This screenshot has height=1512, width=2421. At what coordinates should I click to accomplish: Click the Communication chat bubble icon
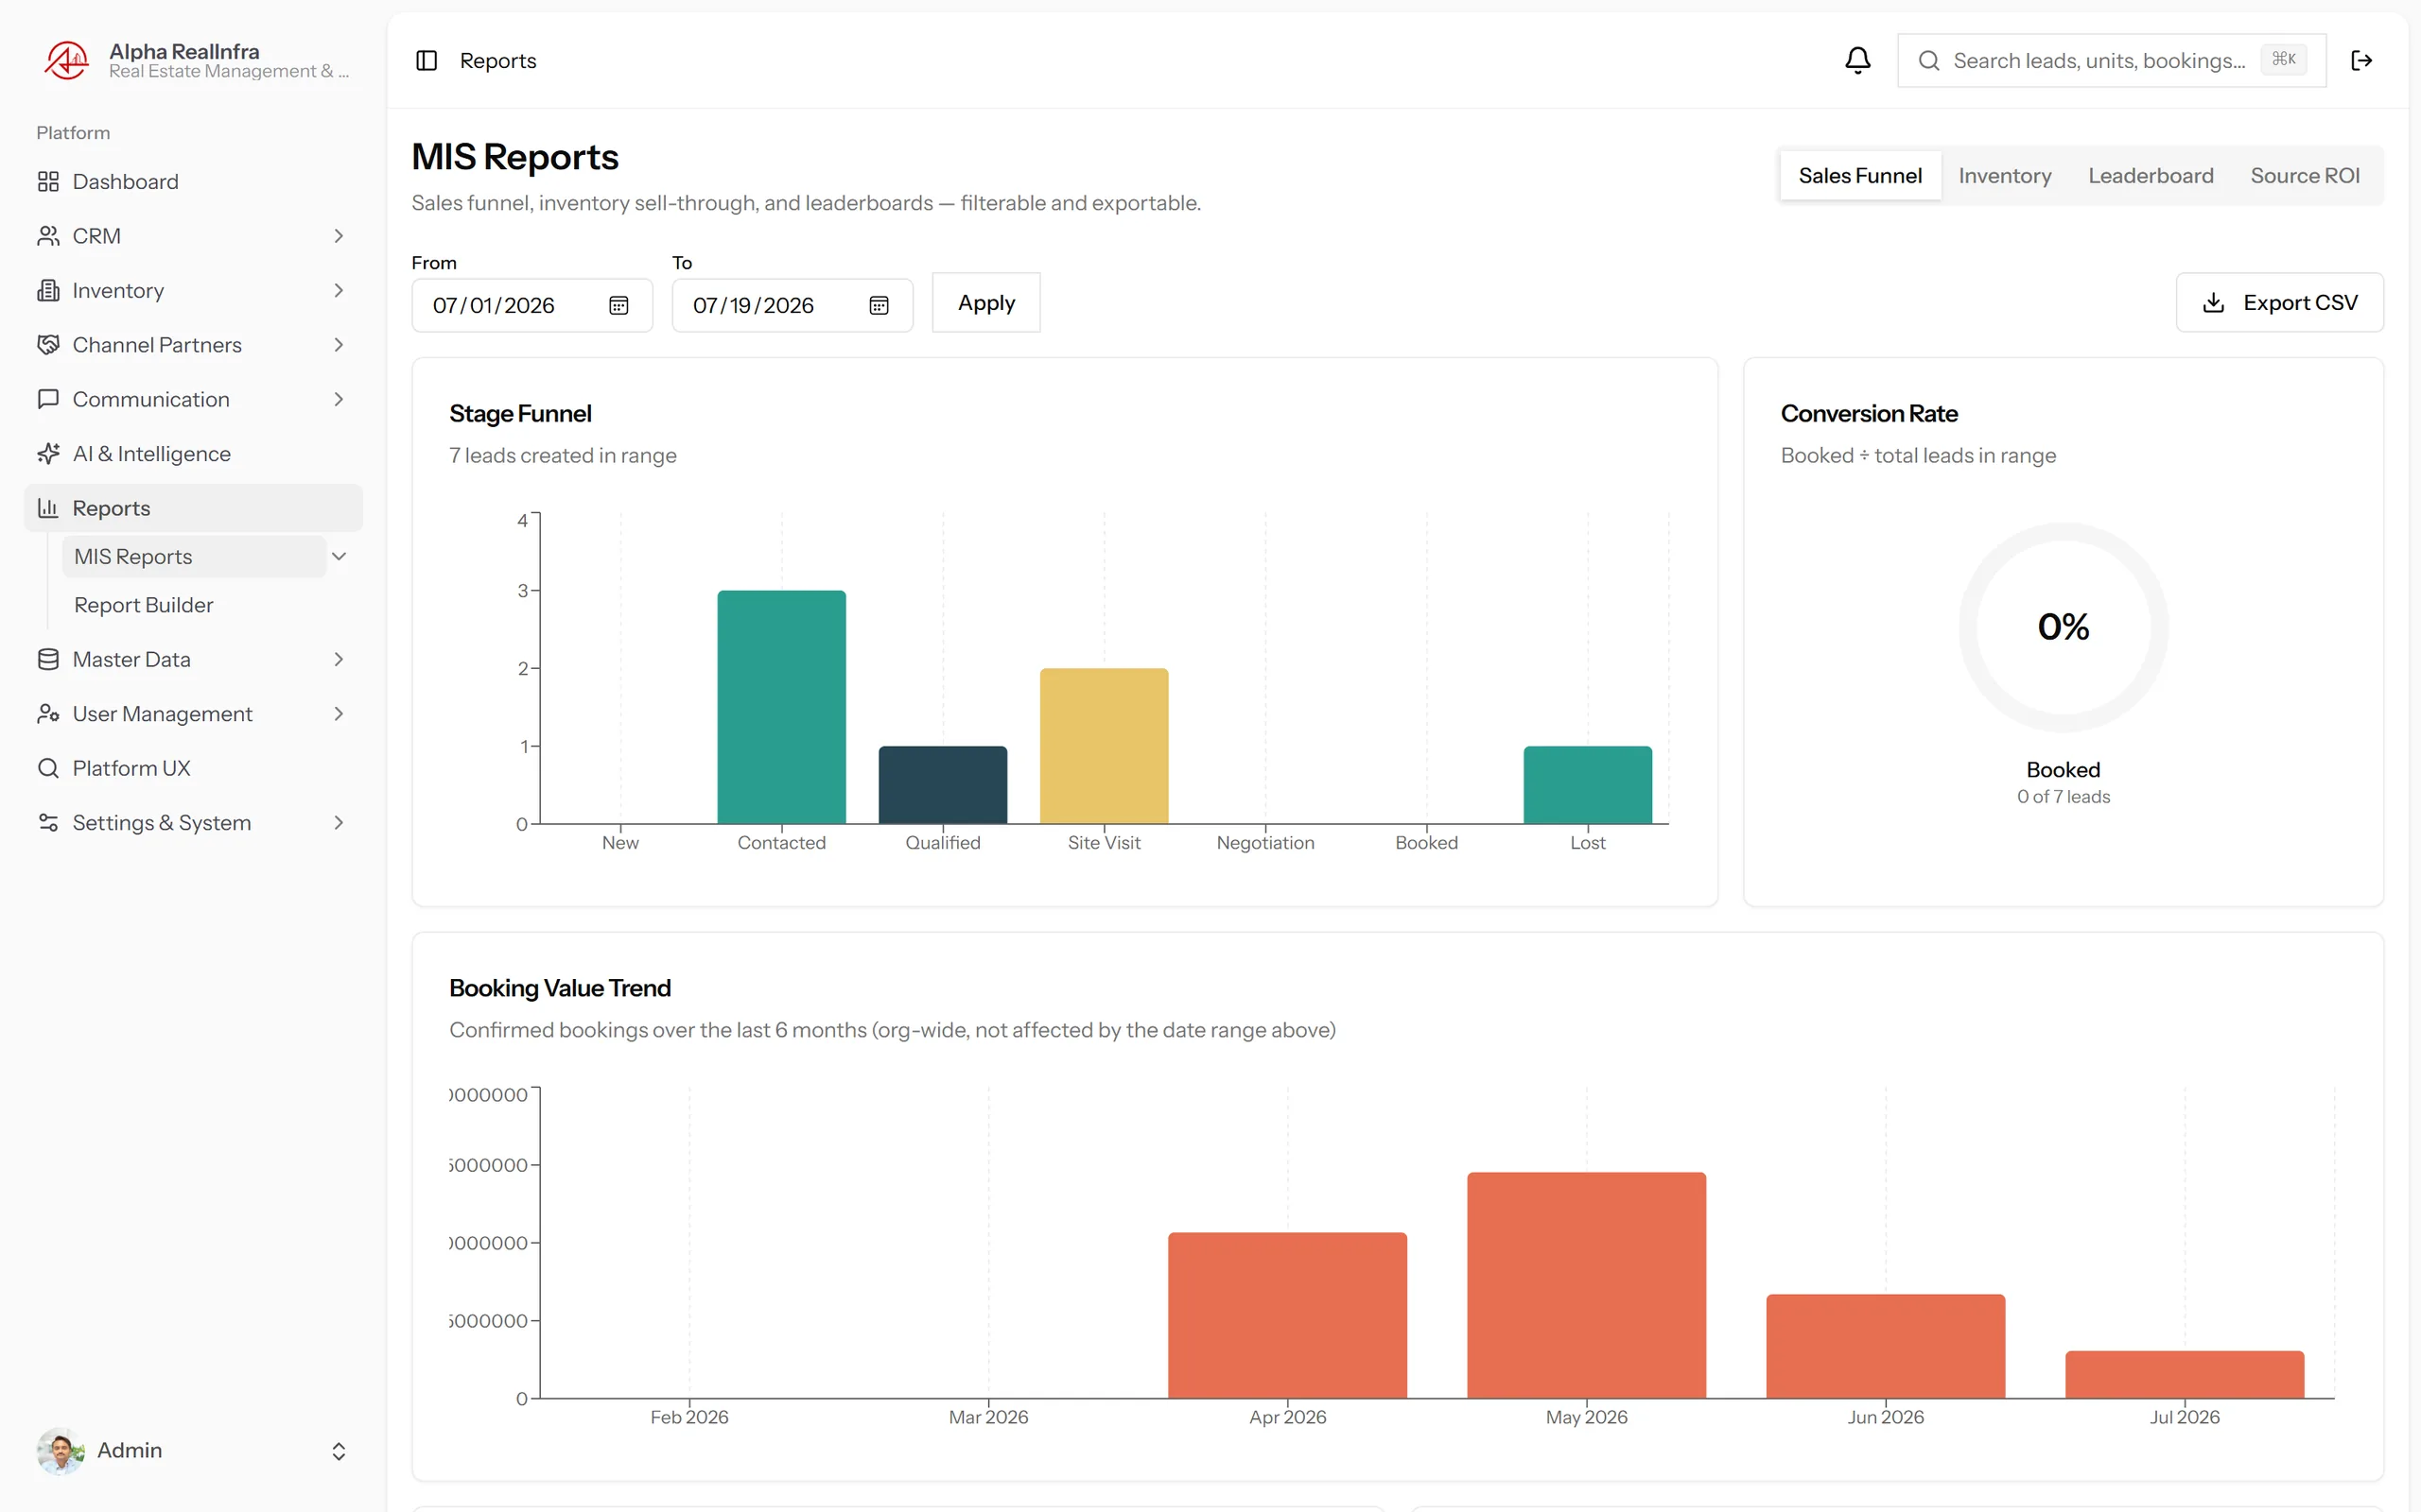pyautogui.click(x=48, y=399)
